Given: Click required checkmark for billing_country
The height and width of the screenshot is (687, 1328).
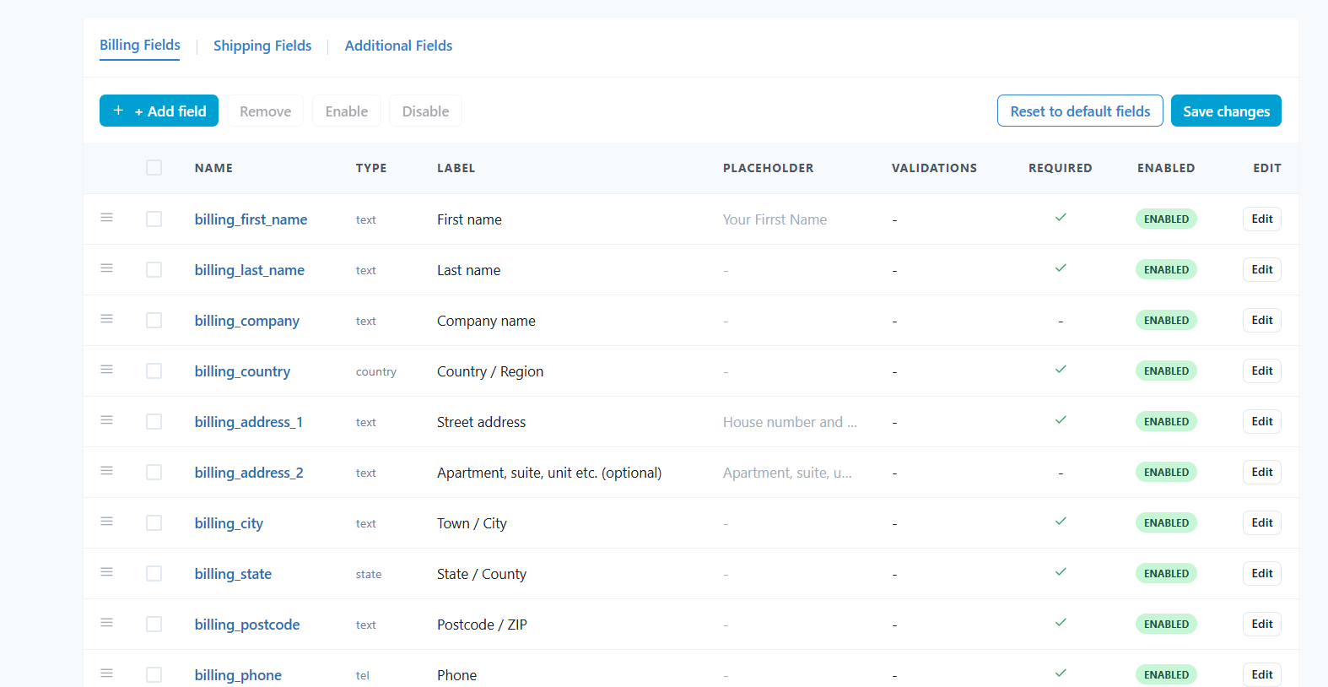Looking at the screenshot, I should [x=1061, y=370].
